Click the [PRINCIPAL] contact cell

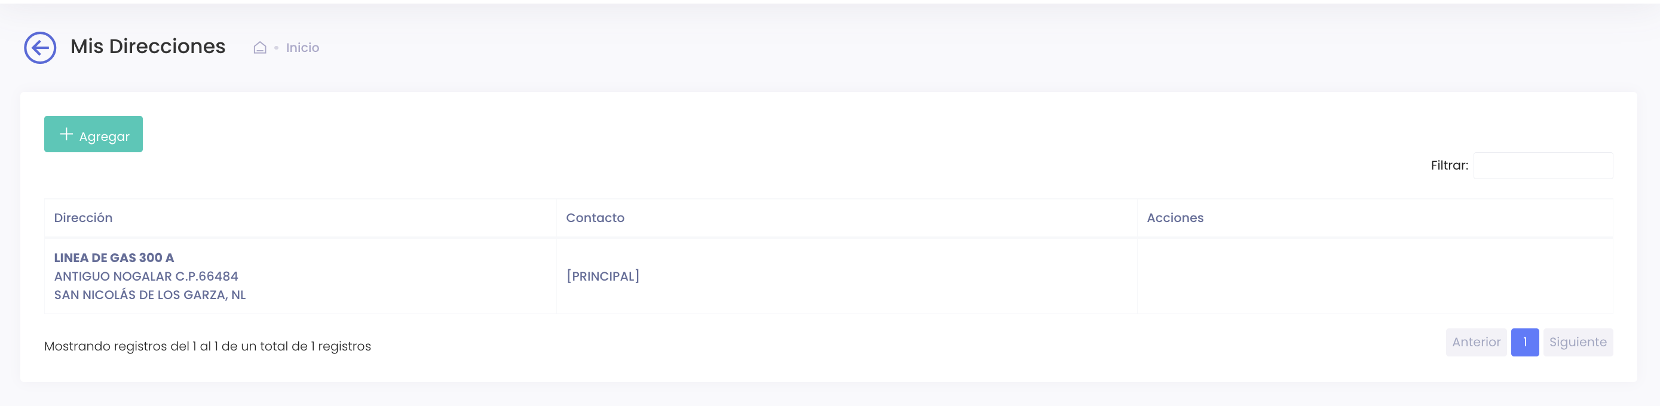pyautogui.click(x=602, y=276)
